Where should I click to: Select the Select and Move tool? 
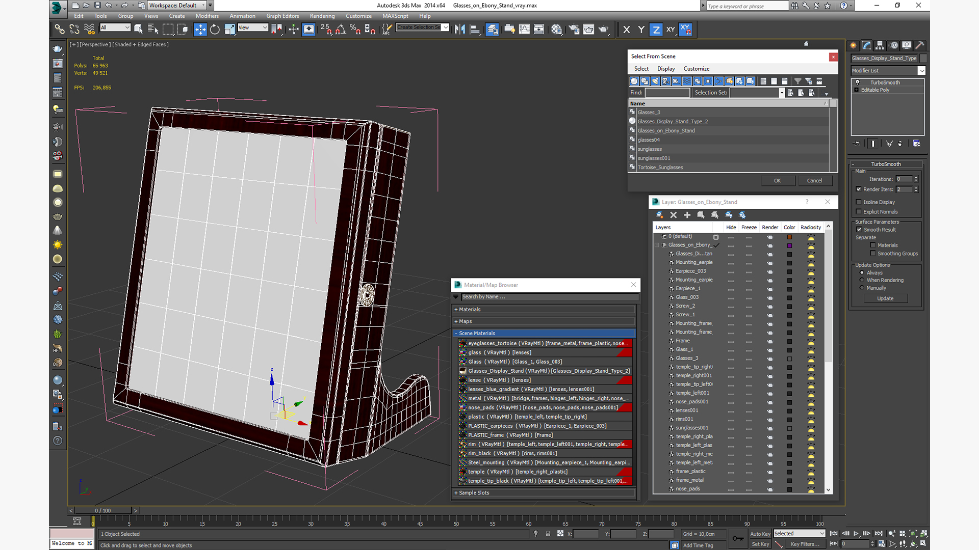coord(200,30)
